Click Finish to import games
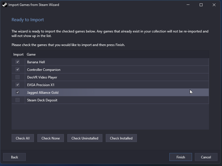The image size is (222, 166). pos(181,157)
